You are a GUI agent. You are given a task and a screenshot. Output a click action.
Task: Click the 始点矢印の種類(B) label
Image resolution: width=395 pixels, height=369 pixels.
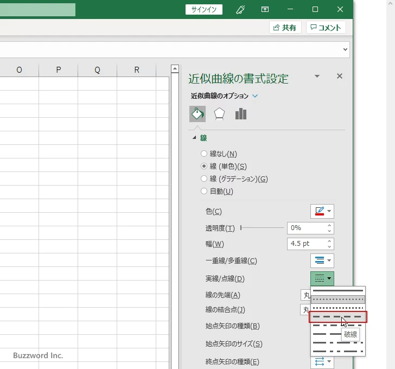233,326
